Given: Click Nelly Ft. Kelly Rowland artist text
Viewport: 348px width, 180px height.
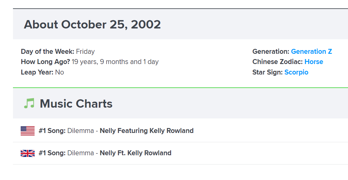Looking at the screenshot, I should click(135, 153).
